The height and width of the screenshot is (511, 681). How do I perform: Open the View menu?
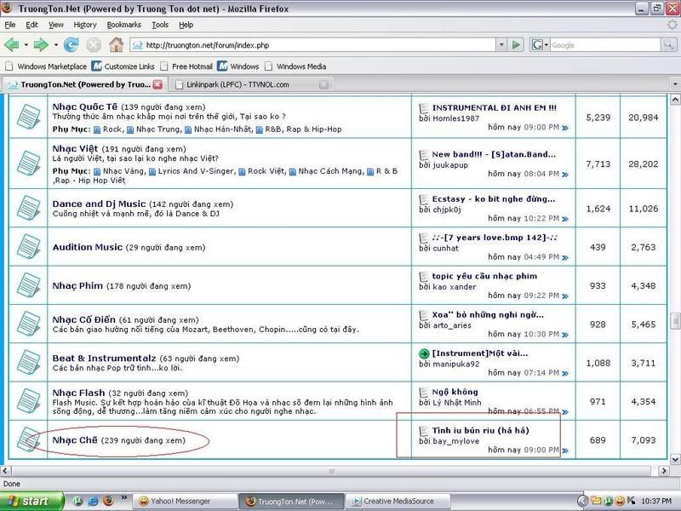pos(55,25)
